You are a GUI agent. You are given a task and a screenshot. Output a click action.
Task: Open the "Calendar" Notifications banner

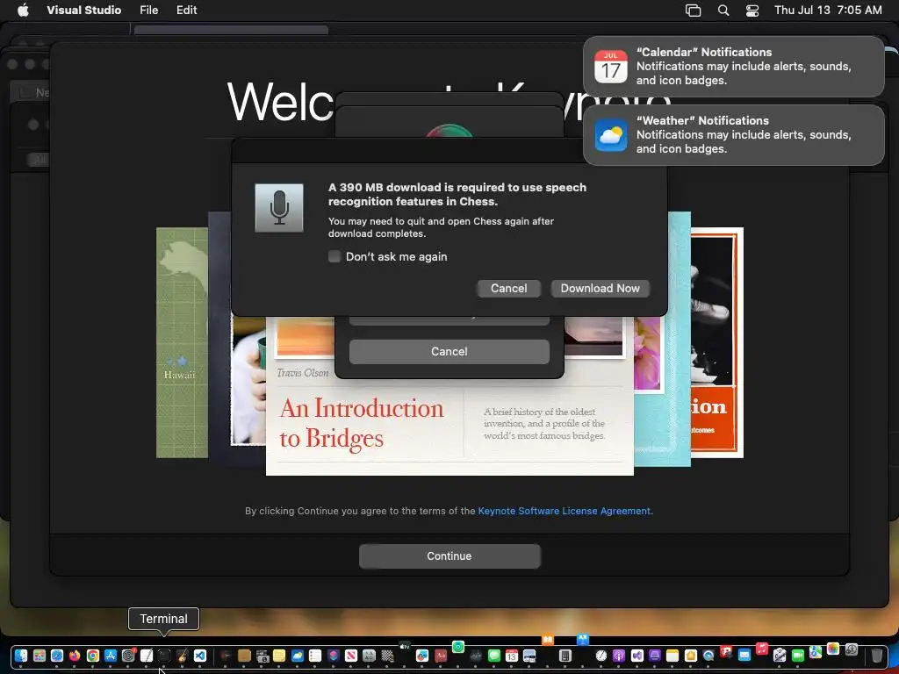pos(733,67)
